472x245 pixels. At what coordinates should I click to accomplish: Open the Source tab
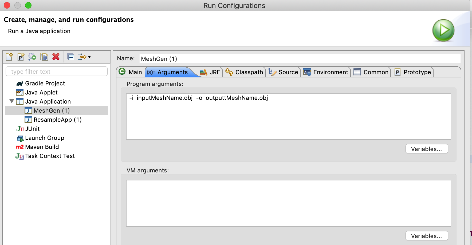click(284, 72)
